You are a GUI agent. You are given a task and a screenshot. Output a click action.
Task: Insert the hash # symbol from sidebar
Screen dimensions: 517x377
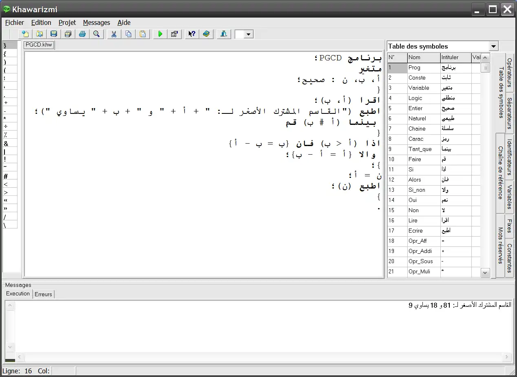pyautogui.click(x=10, y=176)
